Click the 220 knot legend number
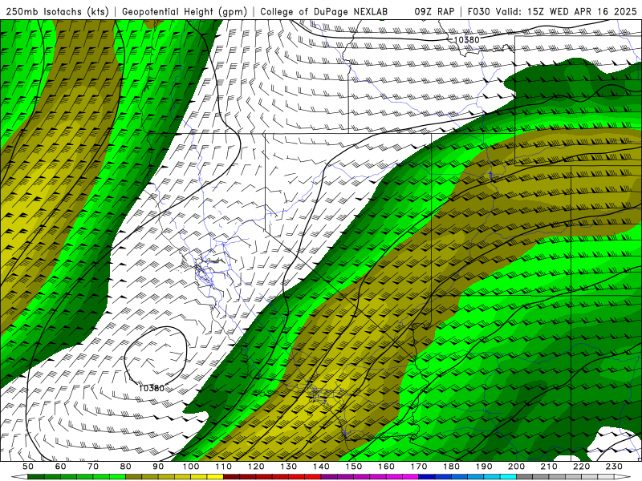The image size is (642, 481). (583, 467)
